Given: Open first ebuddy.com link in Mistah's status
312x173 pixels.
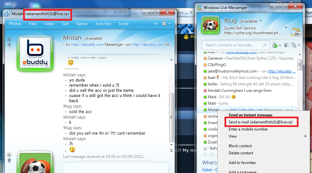Looking at the screenshot, I should 87,44.
